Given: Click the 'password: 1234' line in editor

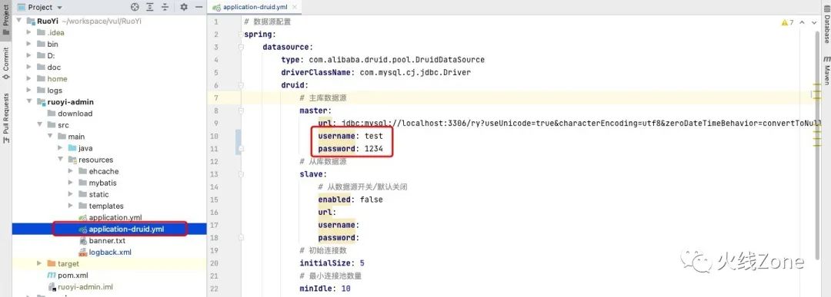Looking at the screenshot, I should [350, 149].
